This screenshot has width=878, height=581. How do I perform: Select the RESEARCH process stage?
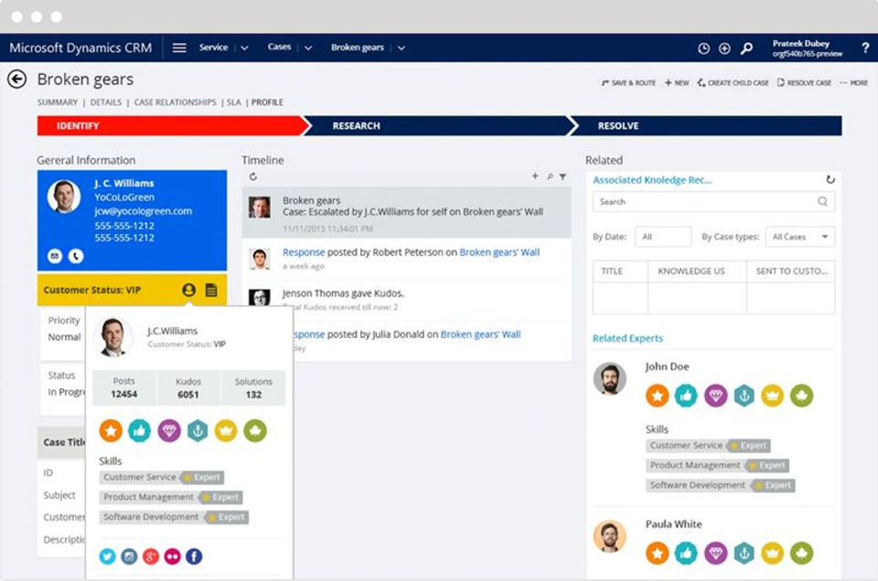click(440, 126)
